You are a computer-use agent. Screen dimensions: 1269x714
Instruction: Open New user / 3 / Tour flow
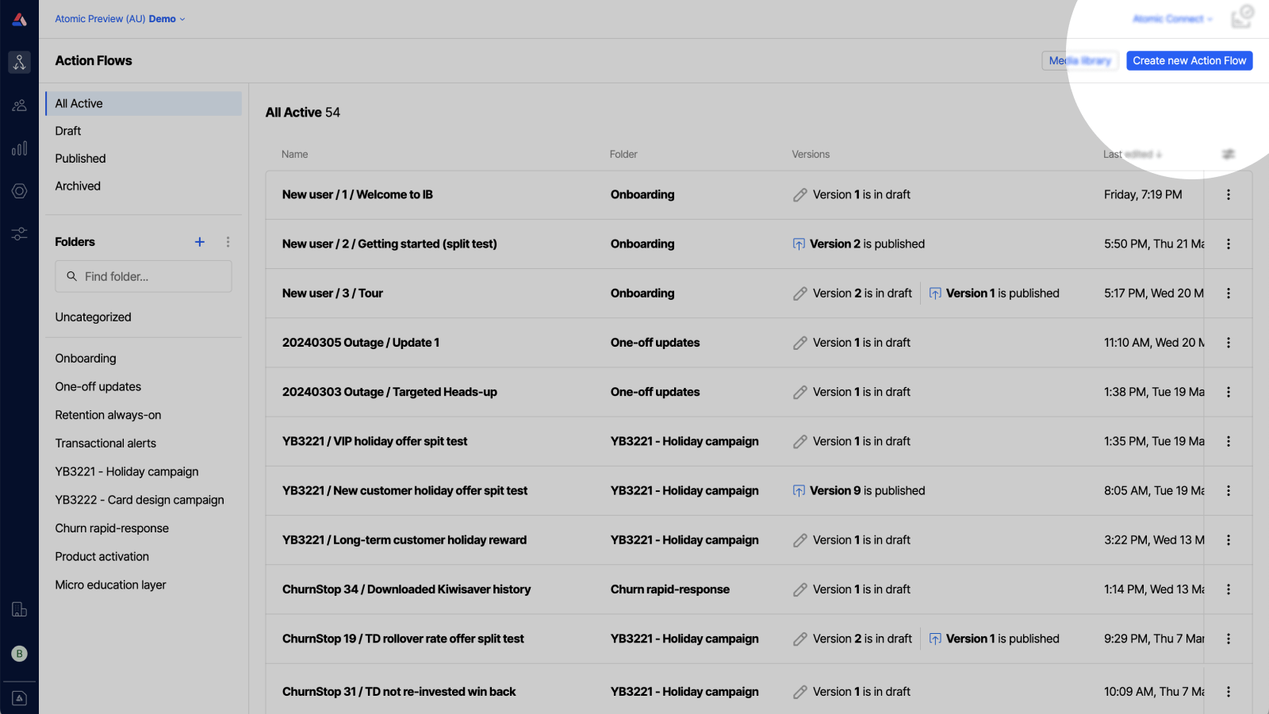click(x=332, y=294)
